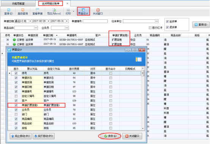This screenshot has height=144, width=210.
Task: Move row down with 向下移动 button
Action: tap(44, 136)
